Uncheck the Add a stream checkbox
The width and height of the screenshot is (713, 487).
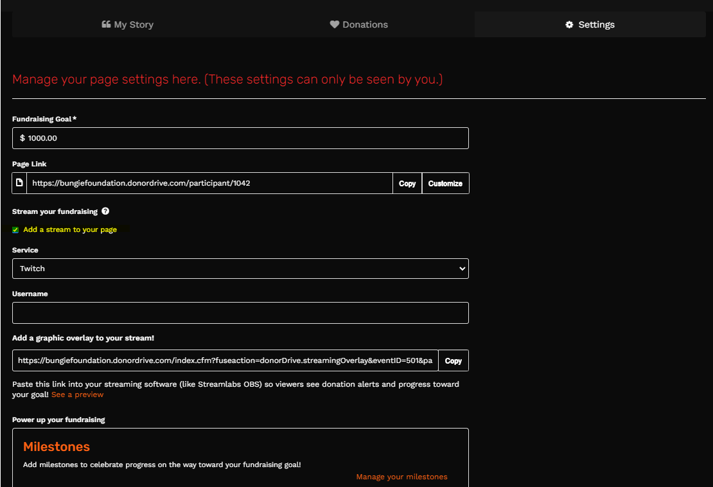15,230
